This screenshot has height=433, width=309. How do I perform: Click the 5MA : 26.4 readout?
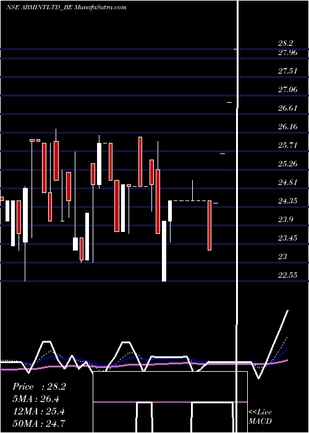tap(36, 399)
